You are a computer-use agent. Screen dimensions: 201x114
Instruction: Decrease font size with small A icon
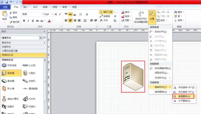[x=60, y=14]
